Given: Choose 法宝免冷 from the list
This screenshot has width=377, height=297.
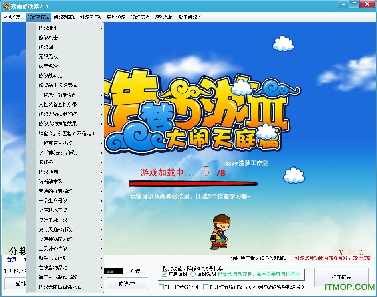Looking at the screenshot, I should 65,66.
